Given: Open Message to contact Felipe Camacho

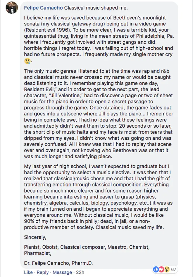Looking at the screenshot, I should (62, 272).
